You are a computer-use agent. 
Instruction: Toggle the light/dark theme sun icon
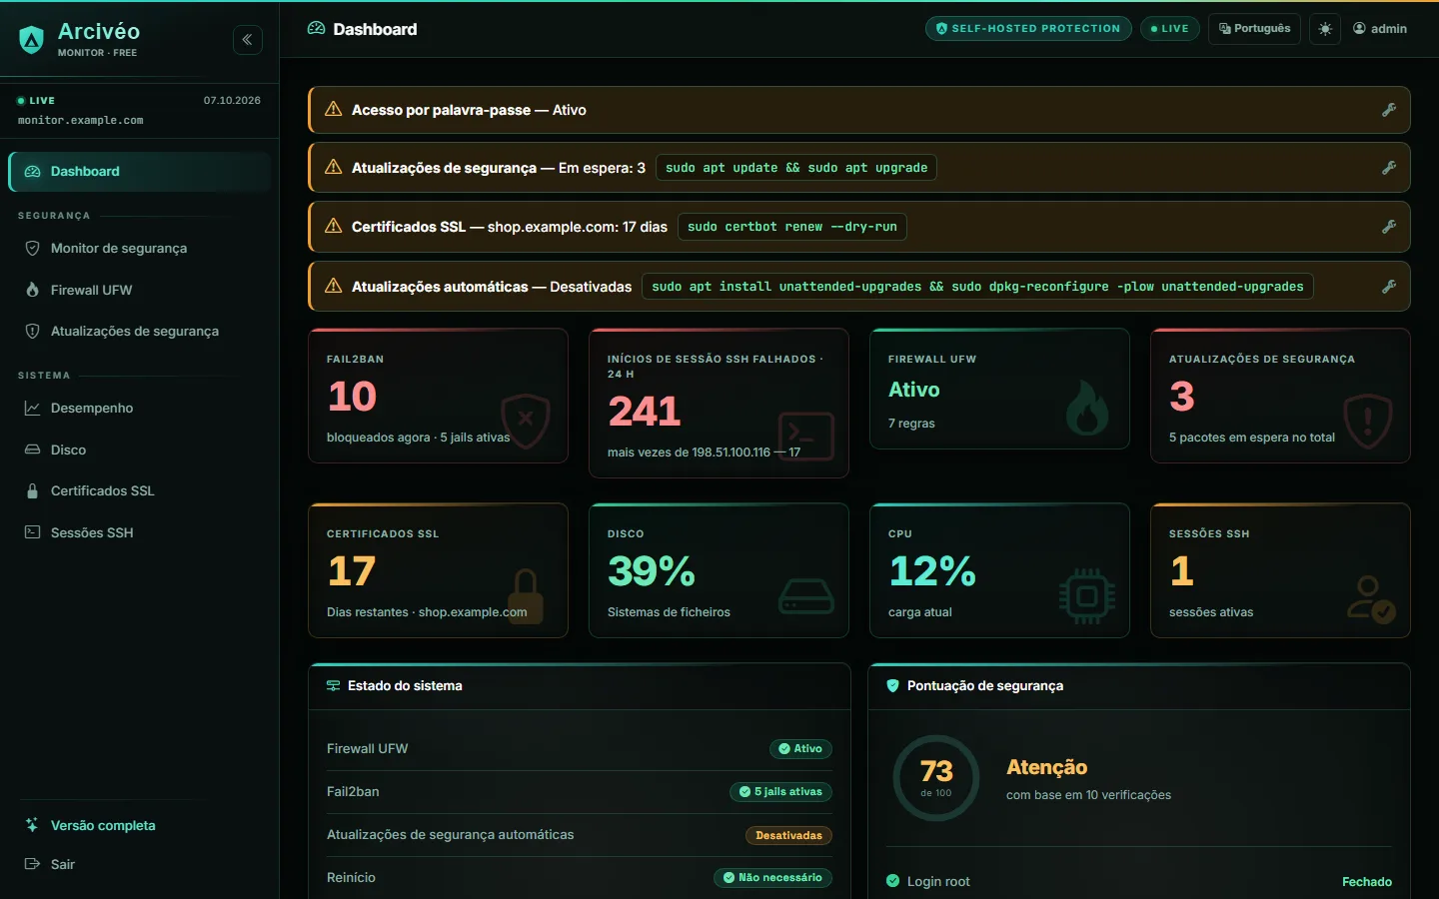click(x=1325, y=29)
